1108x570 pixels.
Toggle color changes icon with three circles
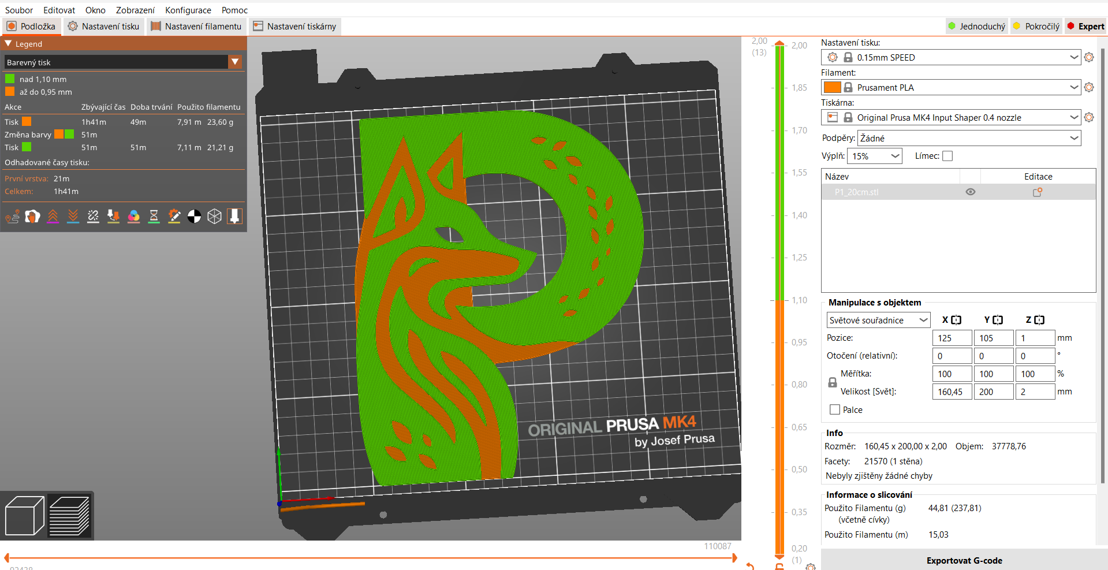[133, 217]
